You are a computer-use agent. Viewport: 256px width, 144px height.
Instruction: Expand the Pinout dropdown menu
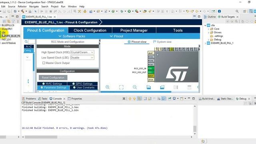tap(116, 36)
